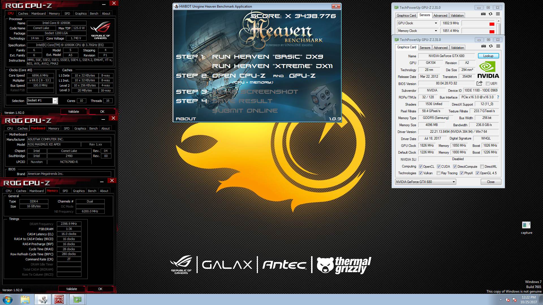
Task: Click ABOUT in HWBOT Heaven window
Action: [186, 119]
